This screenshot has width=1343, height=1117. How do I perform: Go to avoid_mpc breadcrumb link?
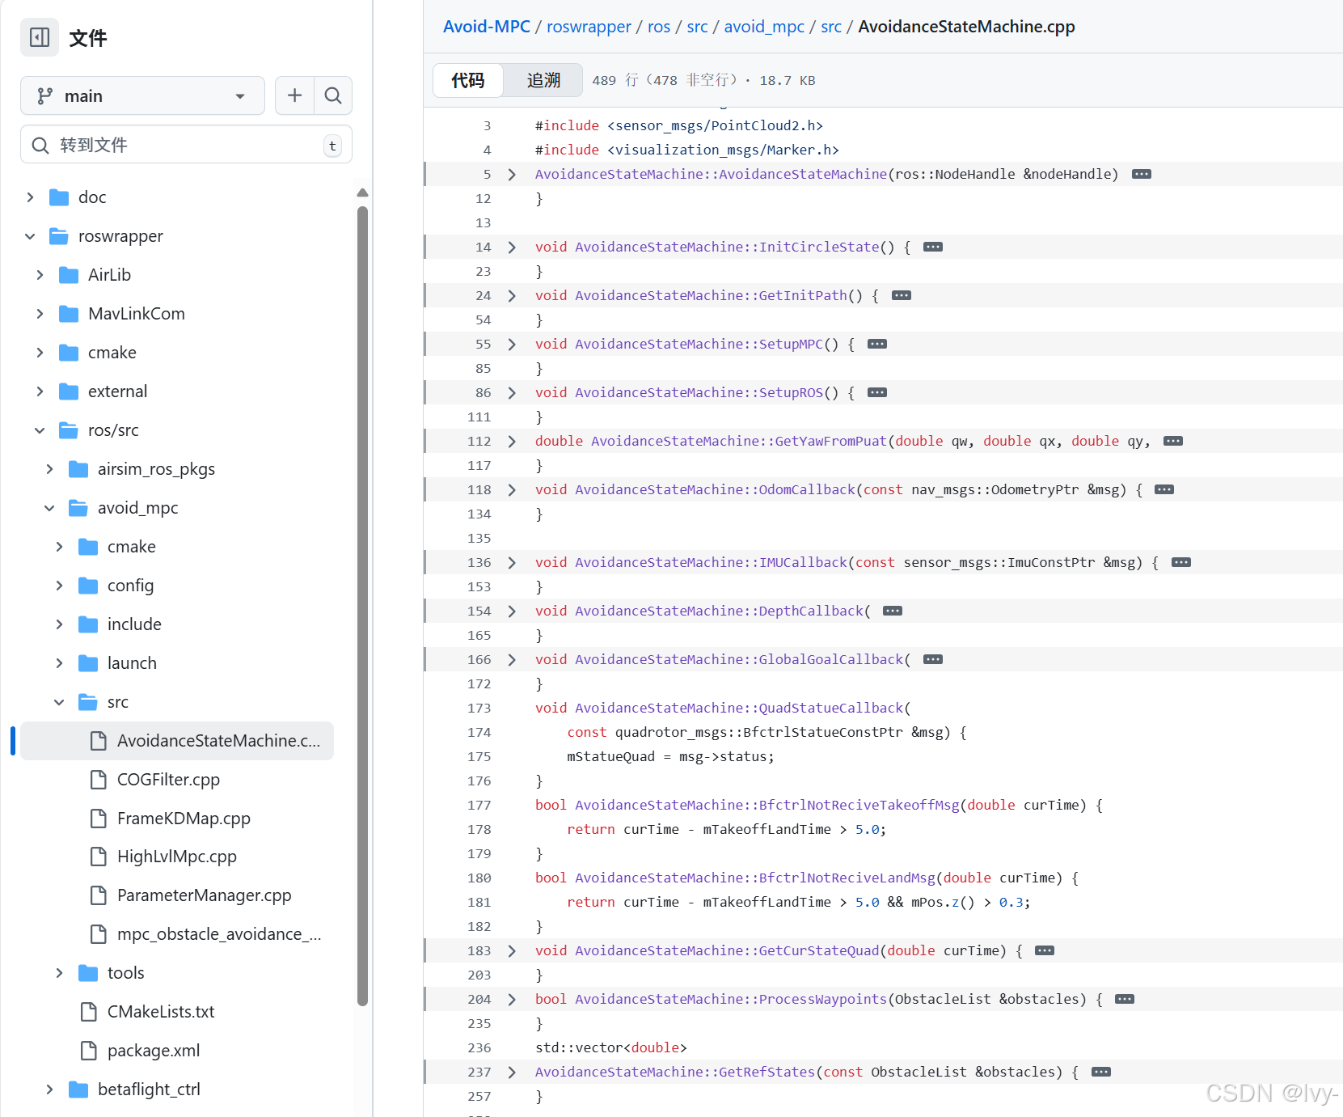click(764, 27)
